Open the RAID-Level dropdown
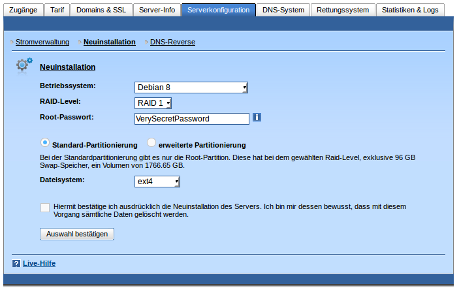The height and width of the screenshot is (288, 459). coord(153,103)
